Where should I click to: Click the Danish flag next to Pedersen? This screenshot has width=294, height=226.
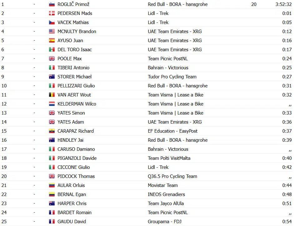tap(52, 13)
